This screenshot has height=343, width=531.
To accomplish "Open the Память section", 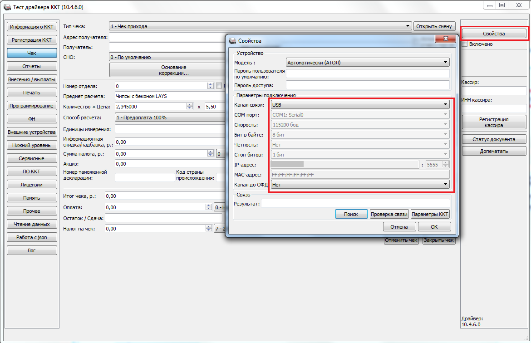I will pos(32,198).
